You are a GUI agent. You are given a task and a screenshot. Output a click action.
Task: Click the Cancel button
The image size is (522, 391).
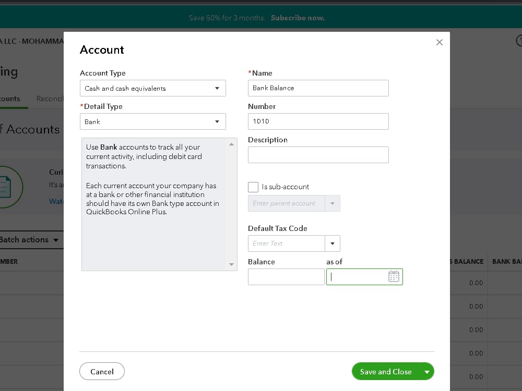pos(102,371)
